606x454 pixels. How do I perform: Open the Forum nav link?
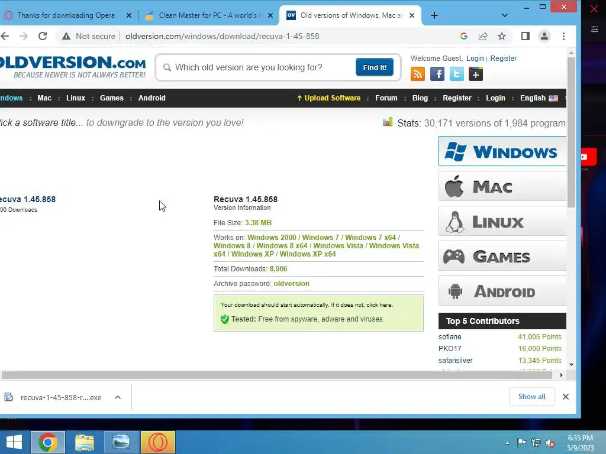click(386, 98)
